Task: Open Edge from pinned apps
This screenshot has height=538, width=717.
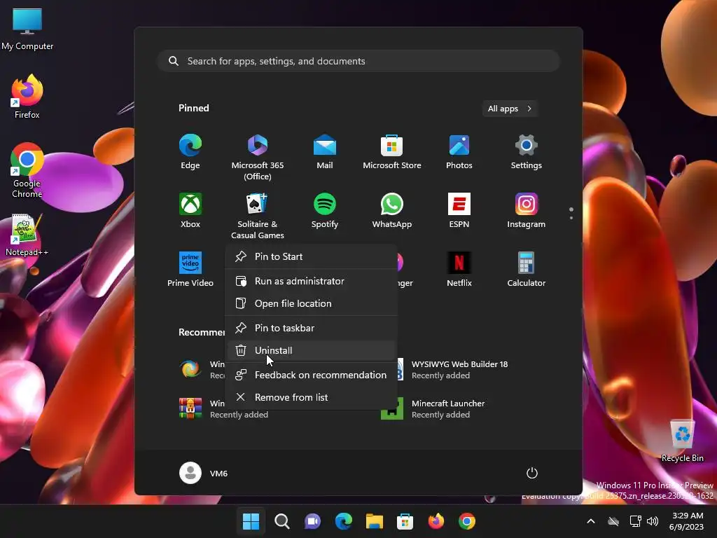Action: click(x=190, y=152)
